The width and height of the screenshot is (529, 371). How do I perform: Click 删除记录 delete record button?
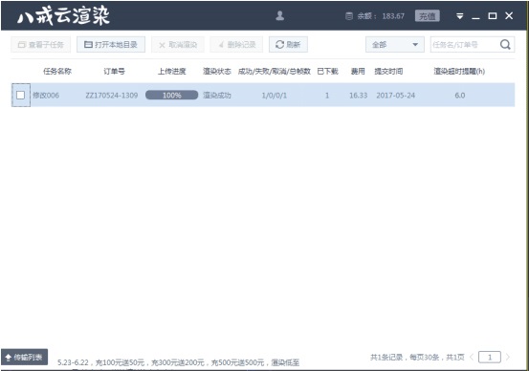click(x=236, y=45)
